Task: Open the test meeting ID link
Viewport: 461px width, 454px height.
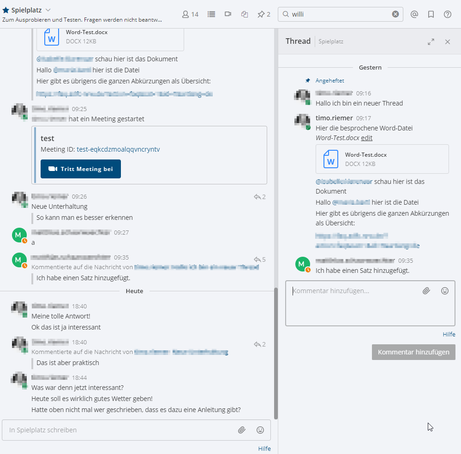Action: pos(118,149)
